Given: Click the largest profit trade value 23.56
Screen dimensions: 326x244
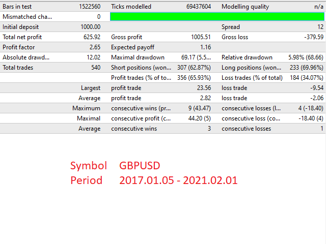Looking at the screenshot, I should [204, 88].
